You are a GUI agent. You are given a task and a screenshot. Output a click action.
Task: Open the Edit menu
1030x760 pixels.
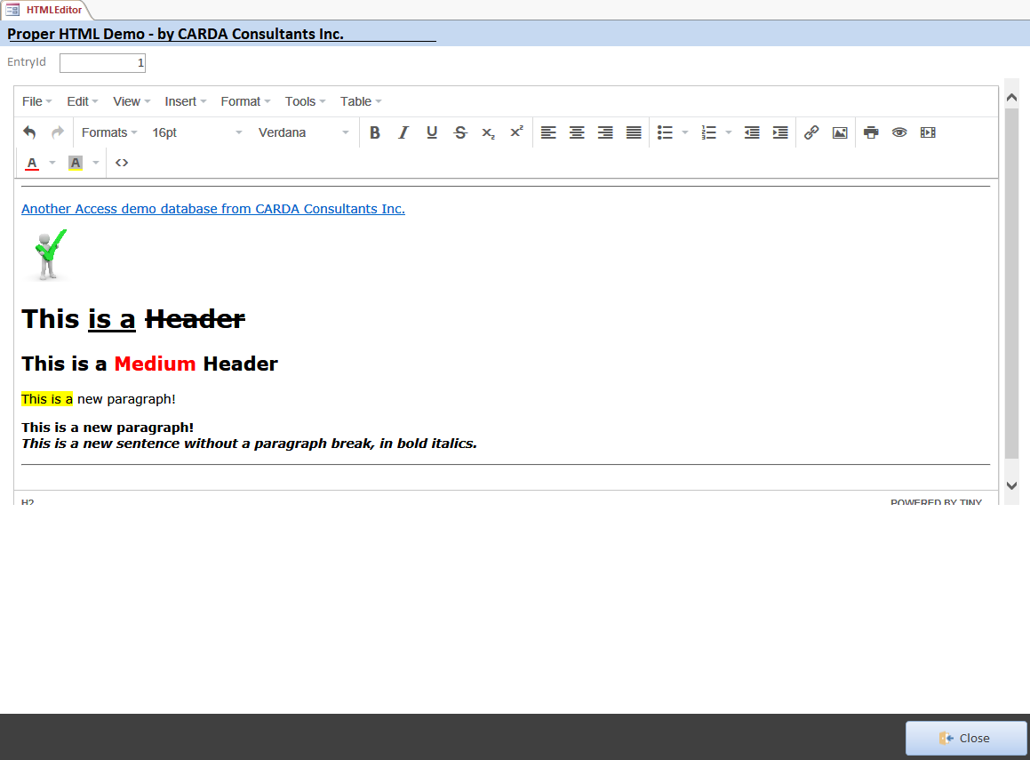(x=82, y=102)
